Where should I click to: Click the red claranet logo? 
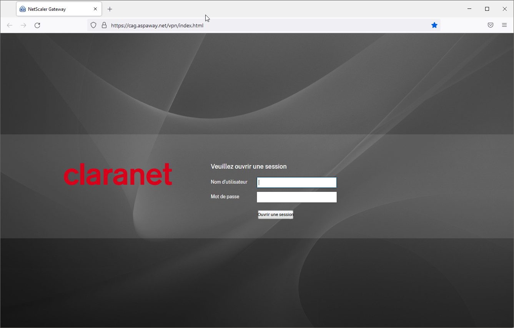point(118,174)
